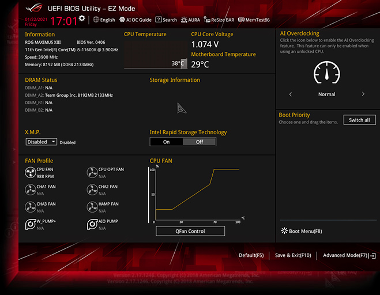Turn Intel Rapid Storage Technology On

166,142
